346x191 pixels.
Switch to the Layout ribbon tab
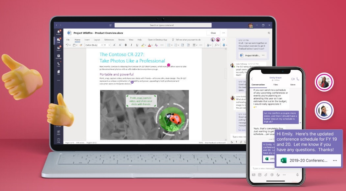tap(97, 40)
